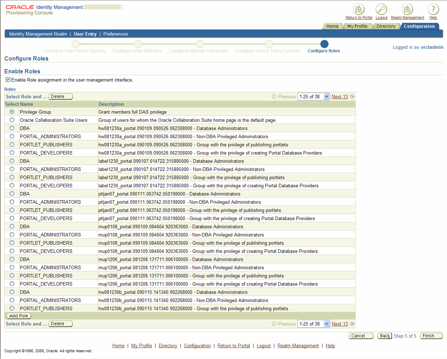Select PORTAL_ADMINISTRATORS role for mup1206_portal
The height and width of the screenshot is (359, 447).
[12, 267]
